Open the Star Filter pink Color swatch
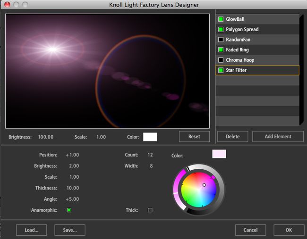 click(219, 154)
